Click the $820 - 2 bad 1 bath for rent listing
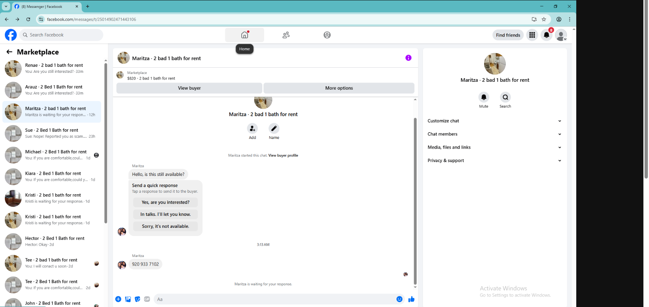The height and width of the screenshot is (307, 649). [x=151, y=78]
